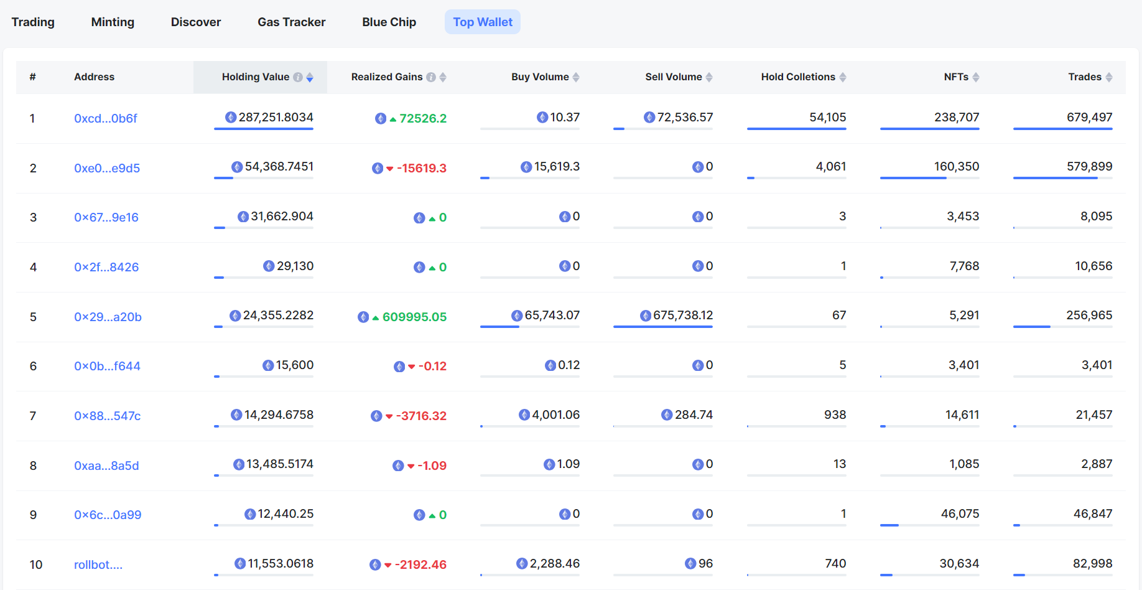The image size is (1142, 590).
Task: Click the 54,105 hold collections value
Action: (828, 117)
